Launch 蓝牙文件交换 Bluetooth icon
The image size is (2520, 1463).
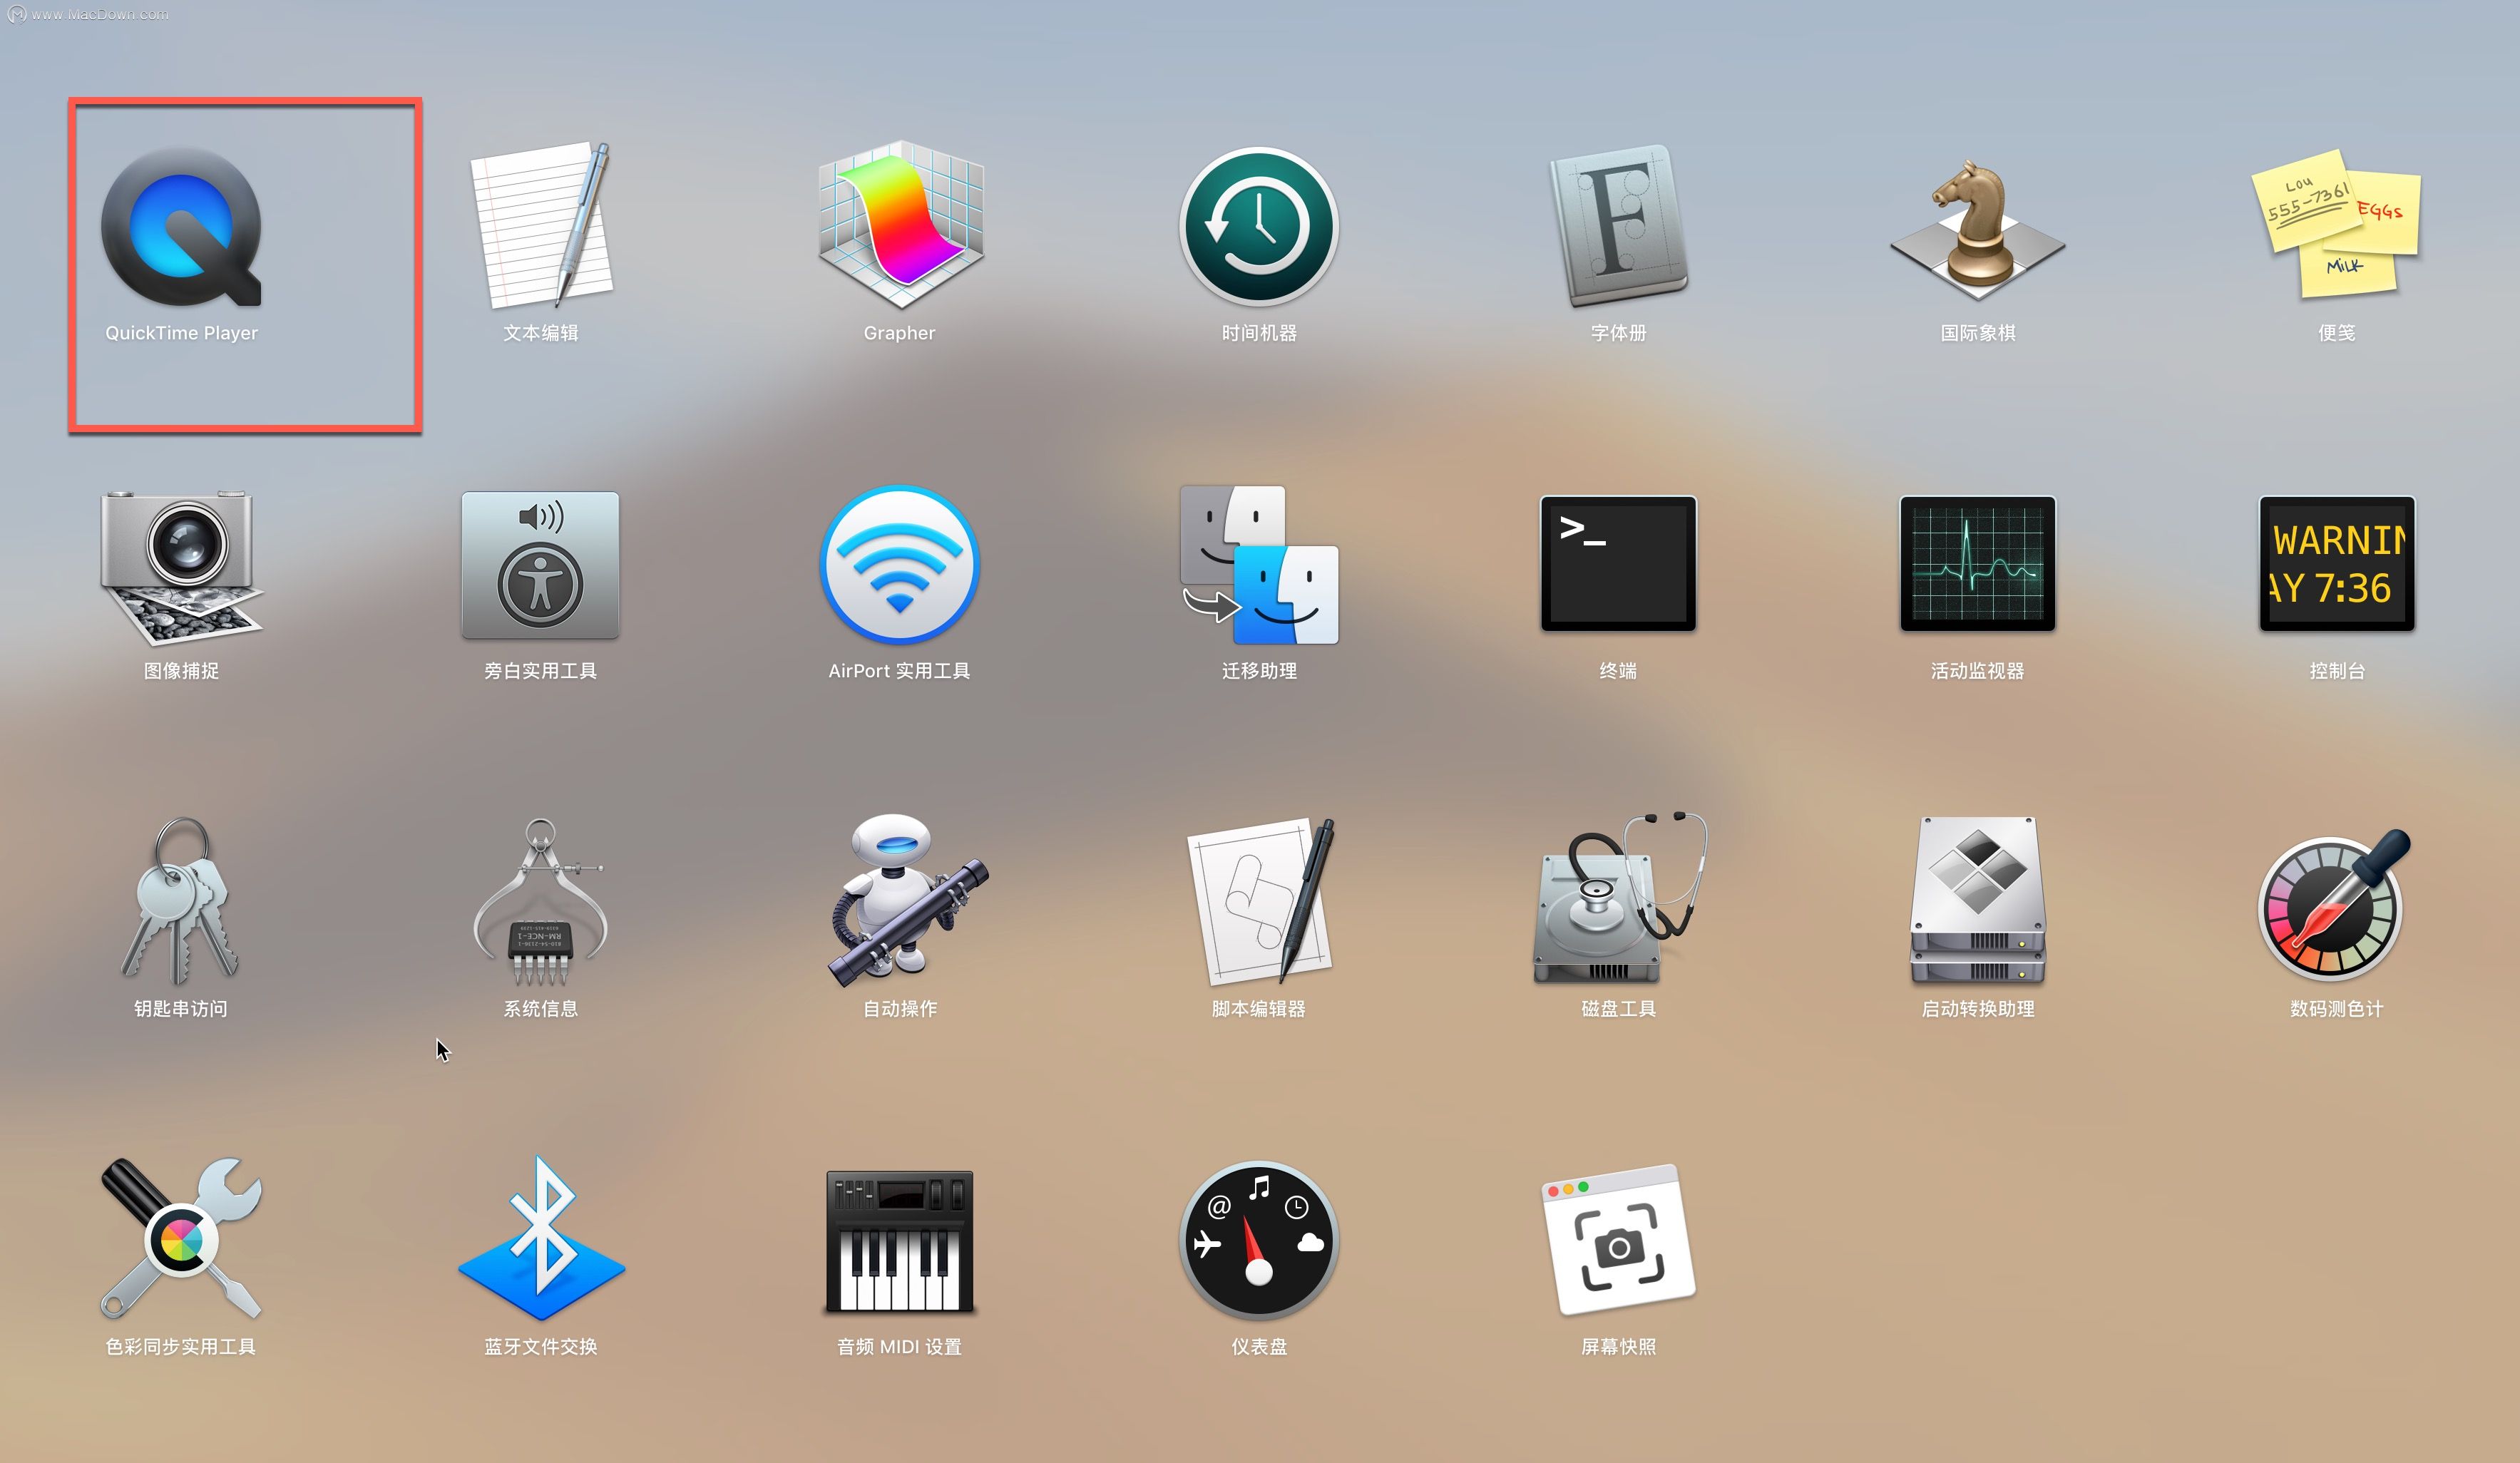(541, 1238)
